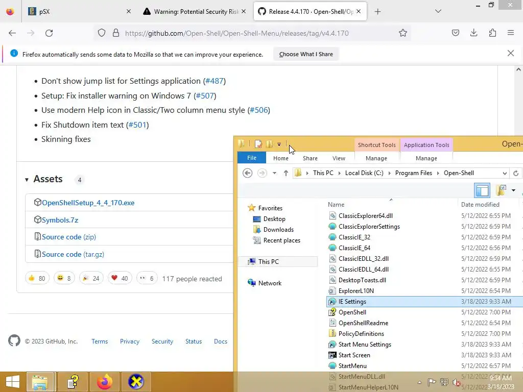Select Network in navigation pane
The image size is (523, 392).
(270, 283)
